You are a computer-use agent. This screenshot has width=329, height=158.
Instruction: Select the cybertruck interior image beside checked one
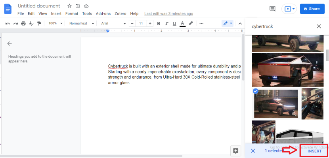[312, 103]
